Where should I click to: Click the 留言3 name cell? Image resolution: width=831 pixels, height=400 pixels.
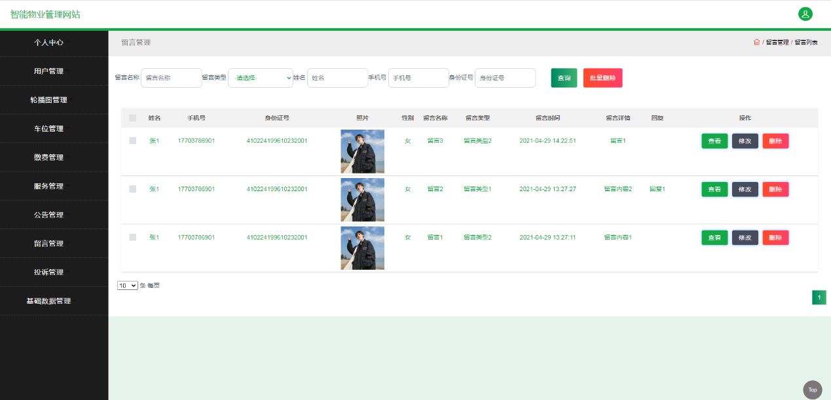435,141
